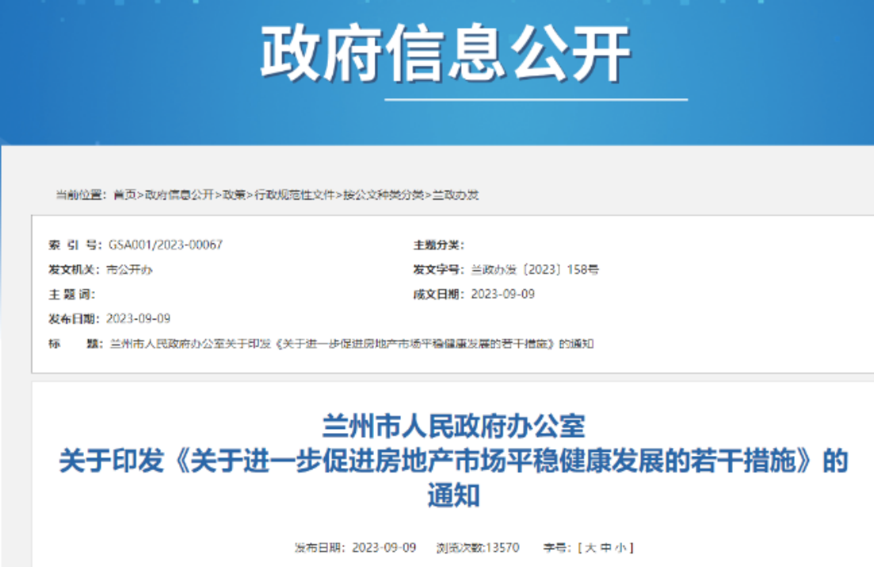
Task: Set font size to 中
Action: (605, 548)
